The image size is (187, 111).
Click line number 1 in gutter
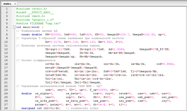tap(7, 9)
